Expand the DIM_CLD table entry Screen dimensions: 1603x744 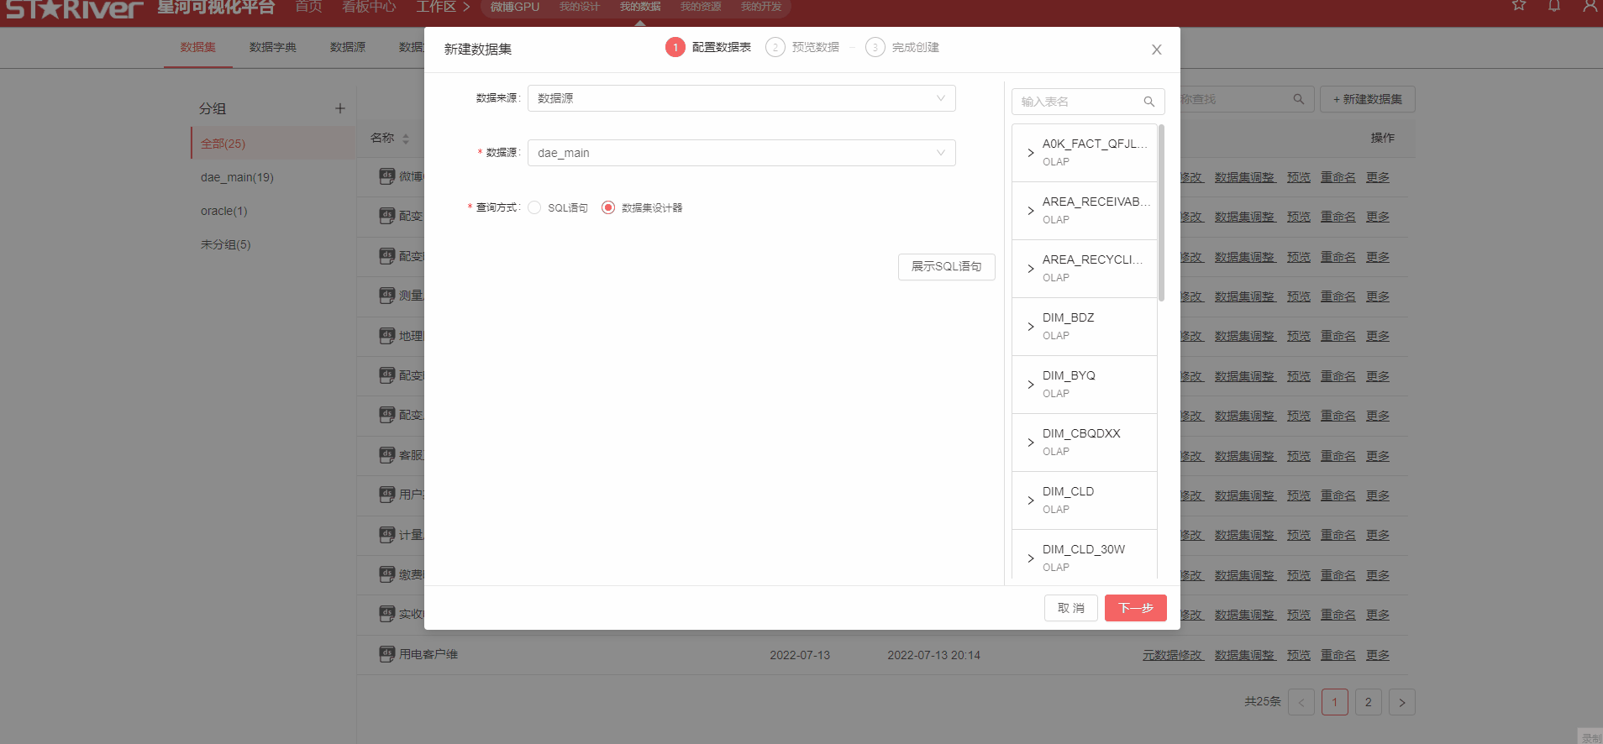(1031, 500)
